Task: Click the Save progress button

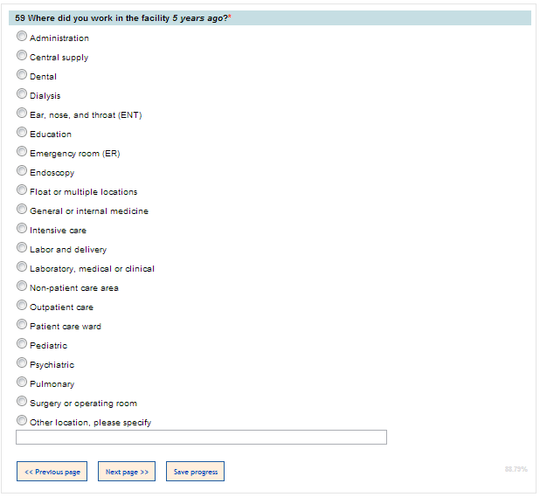Action: tap(195, 472)
